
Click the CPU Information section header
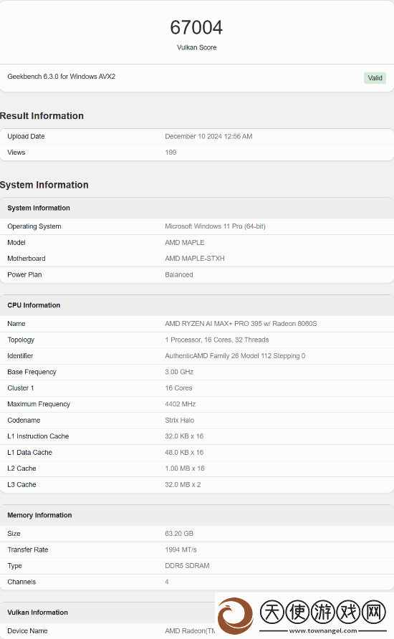[34, 305]
